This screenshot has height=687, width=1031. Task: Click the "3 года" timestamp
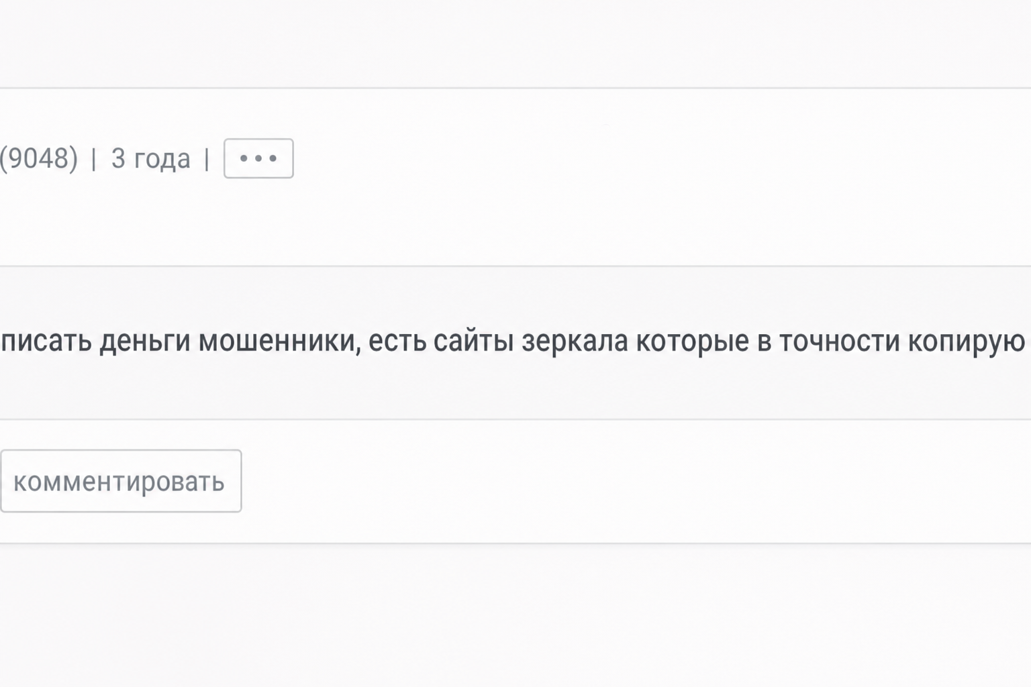(x=151, y=159)
